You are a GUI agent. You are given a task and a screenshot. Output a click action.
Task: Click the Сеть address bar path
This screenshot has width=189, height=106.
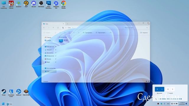click(x=69, y=28)
